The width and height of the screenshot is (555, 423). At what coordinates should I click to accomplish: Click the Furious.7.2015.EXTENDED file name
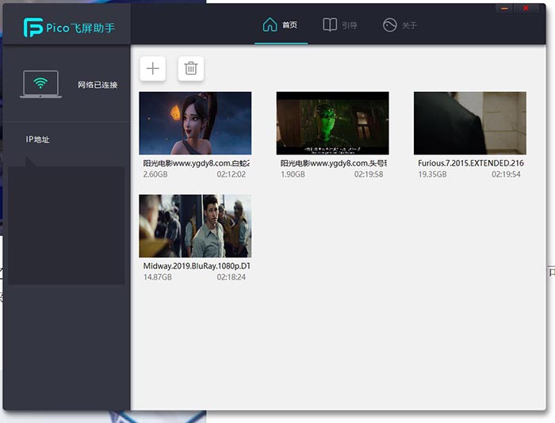pyautogui.click(x=470, y=163)
